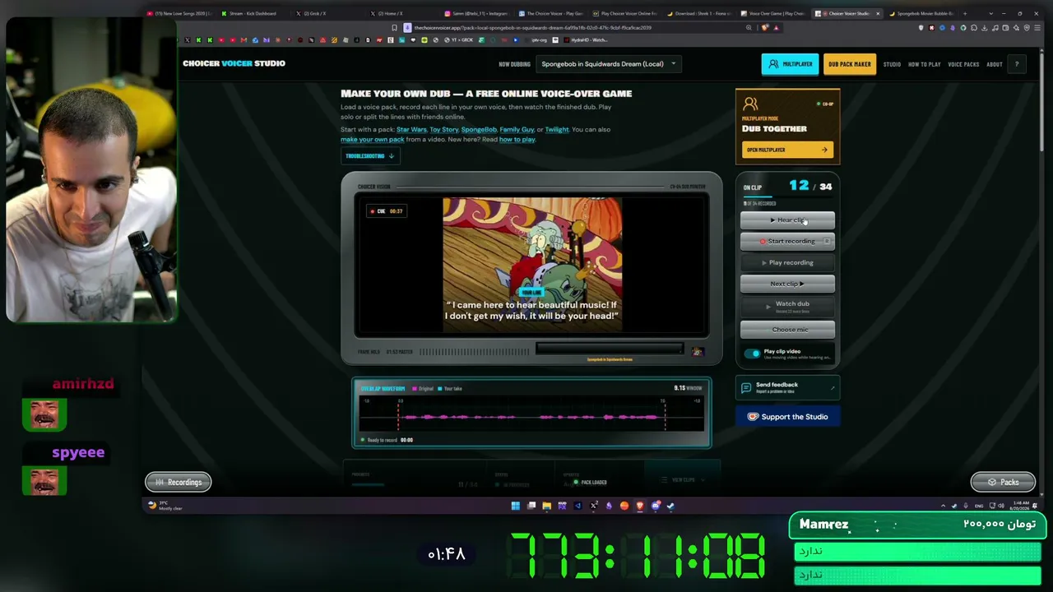This screenshot has width=1053, height=592.
Task: Open the taskbar clock and date
Action: pos(1020,506)
